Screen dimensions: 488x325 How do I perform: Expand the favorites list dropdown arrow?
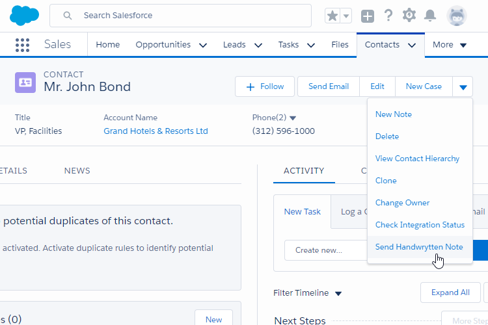pyautogui.click(x=346, y=16)
